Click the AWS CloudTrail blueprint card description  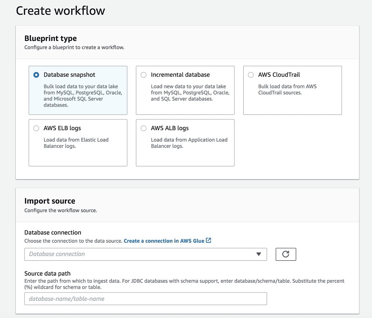287,89
